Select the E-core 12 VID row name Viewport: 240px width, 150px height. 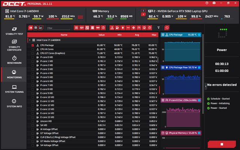pyautogui.click(x=47, y=105)
